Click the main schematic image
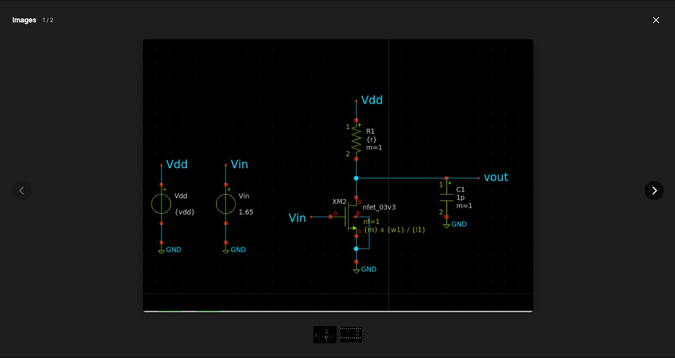This screenshot has height=358, width=675. coord(338,176)
